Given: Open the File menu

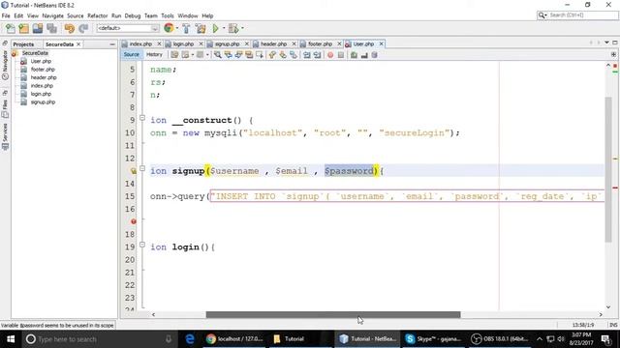Looking at the screenshot, I should [x=6, y=15].
